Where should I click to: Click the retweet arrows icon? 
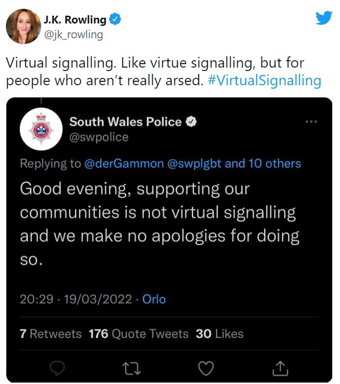[132, 368]
